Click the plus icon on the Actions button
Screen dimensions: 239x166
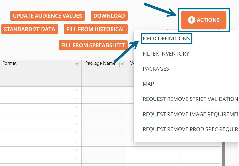[x=192, y=20]
